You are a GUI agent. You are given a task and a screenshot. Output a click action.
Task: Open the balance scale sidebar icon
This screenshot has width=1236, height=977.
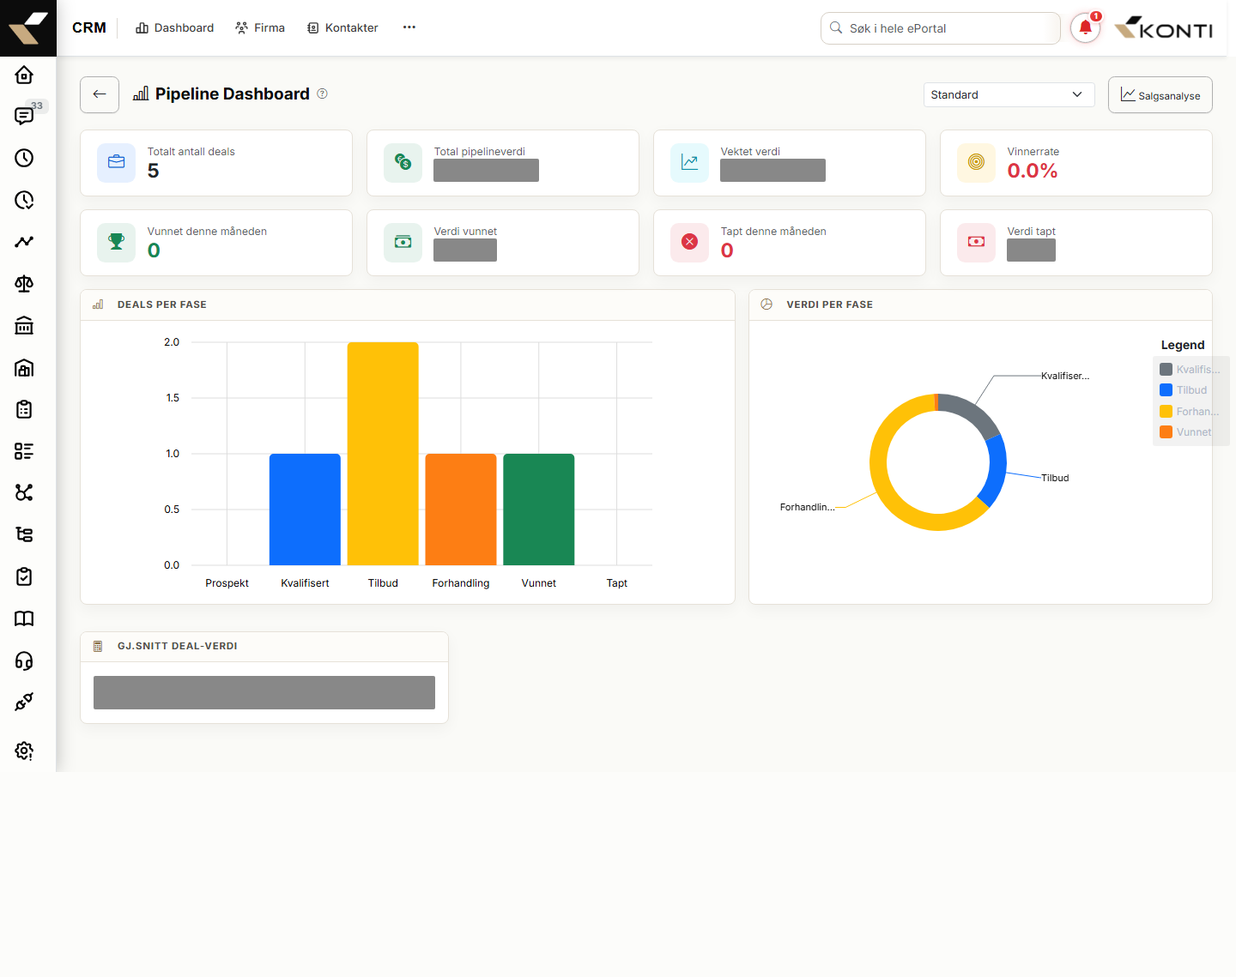pyautogui.click(x=24, y=284)
